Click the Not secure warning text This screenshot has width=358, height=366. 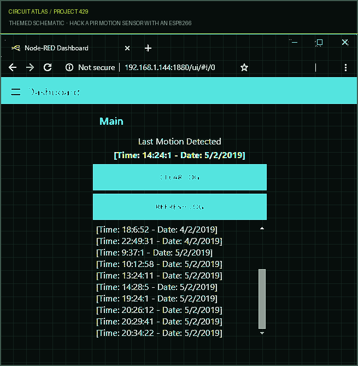click(97, 67)
